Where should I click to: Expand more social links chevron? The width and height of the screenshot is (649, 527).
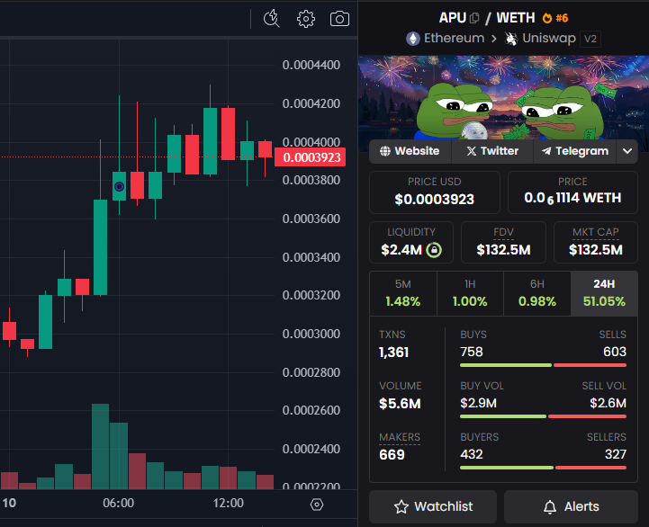(x=627, y=151)
